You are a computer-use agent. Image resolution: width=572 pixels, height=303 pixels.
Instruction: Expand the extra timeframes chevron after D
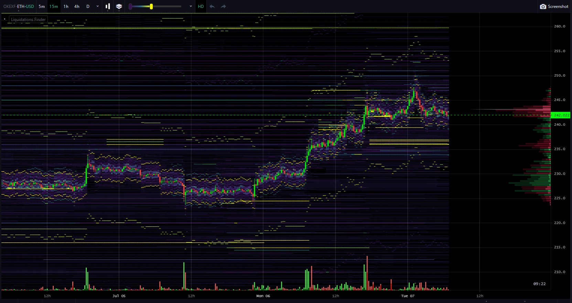(x=98, y=7)
